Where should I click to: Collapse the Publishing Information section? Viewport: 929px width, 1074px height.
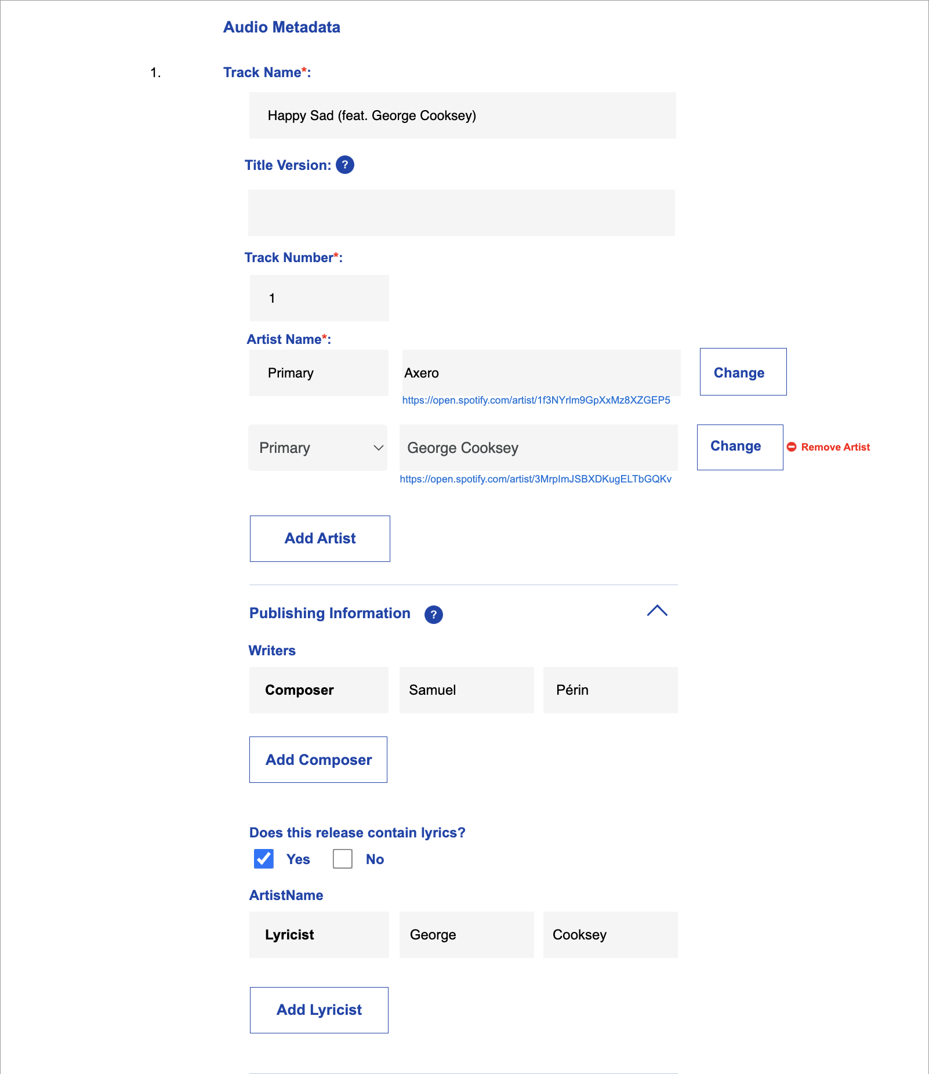(x=657, y=611)
